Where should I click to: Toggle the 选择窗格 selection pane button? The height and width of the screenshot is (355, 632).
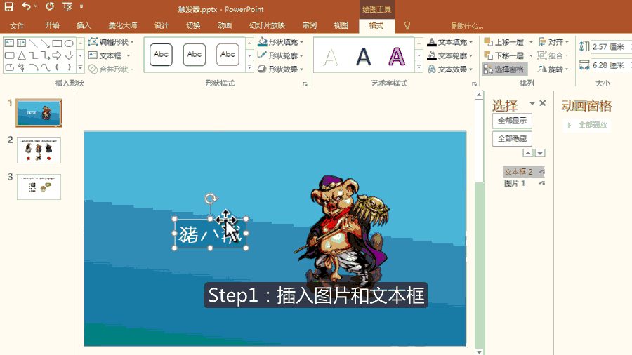pos(504,69)
